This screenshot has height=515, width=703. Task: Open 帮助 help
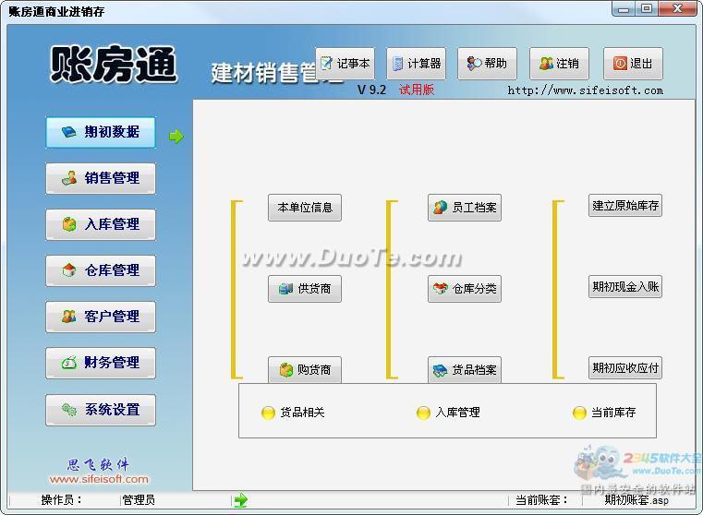click(487, 64)
